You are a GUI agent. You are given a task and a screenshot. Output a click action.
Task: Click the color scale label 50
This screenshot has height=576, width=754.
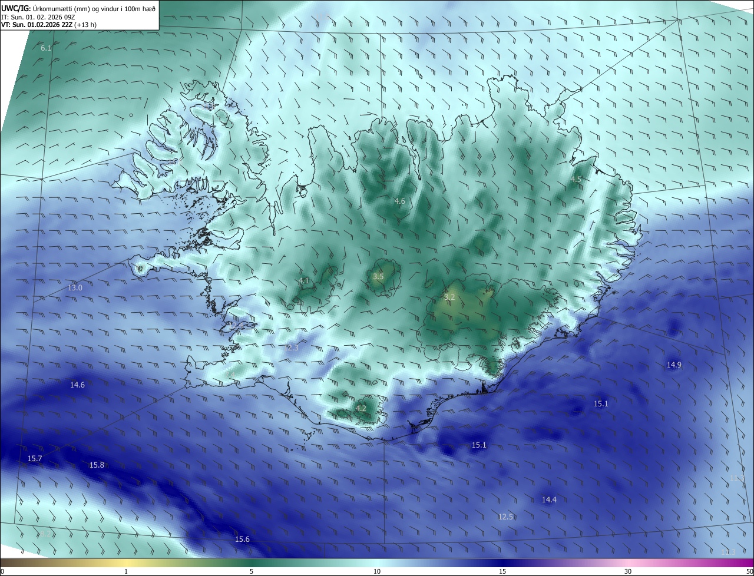(749, 571)
